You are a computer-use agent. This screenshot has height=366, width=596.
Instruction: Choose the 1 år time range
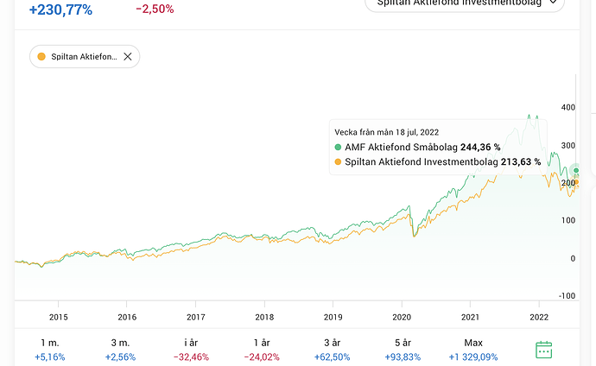[263, 350]
